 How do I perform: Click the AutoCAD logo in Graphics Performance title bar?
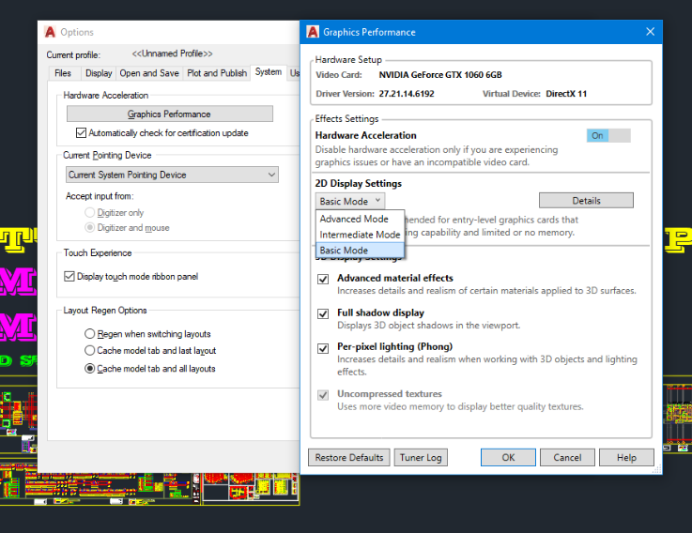click(x=313, y=32)
